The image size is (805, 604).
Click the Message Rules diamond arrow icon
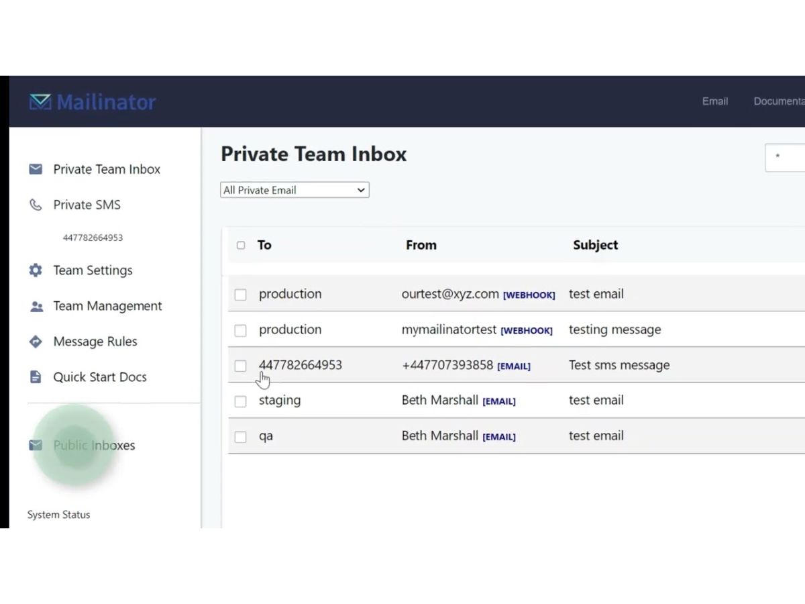(36, 342)
